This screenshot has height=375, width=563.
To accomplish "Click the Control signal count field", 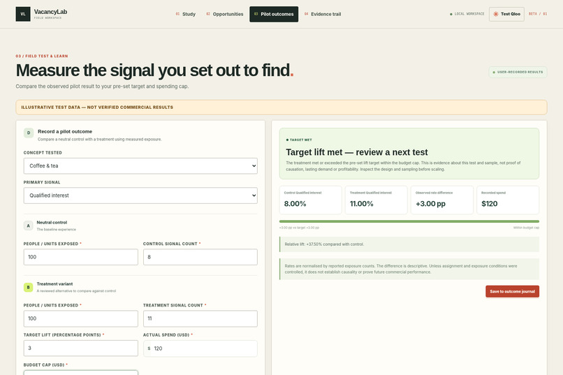I will (x=200, y=257).
